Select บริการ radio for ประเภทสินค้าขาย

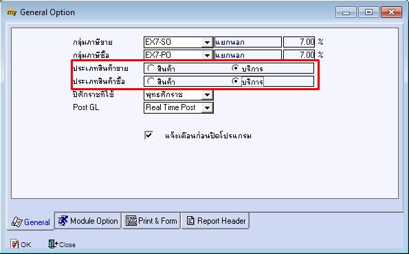(x=235, y=68)
